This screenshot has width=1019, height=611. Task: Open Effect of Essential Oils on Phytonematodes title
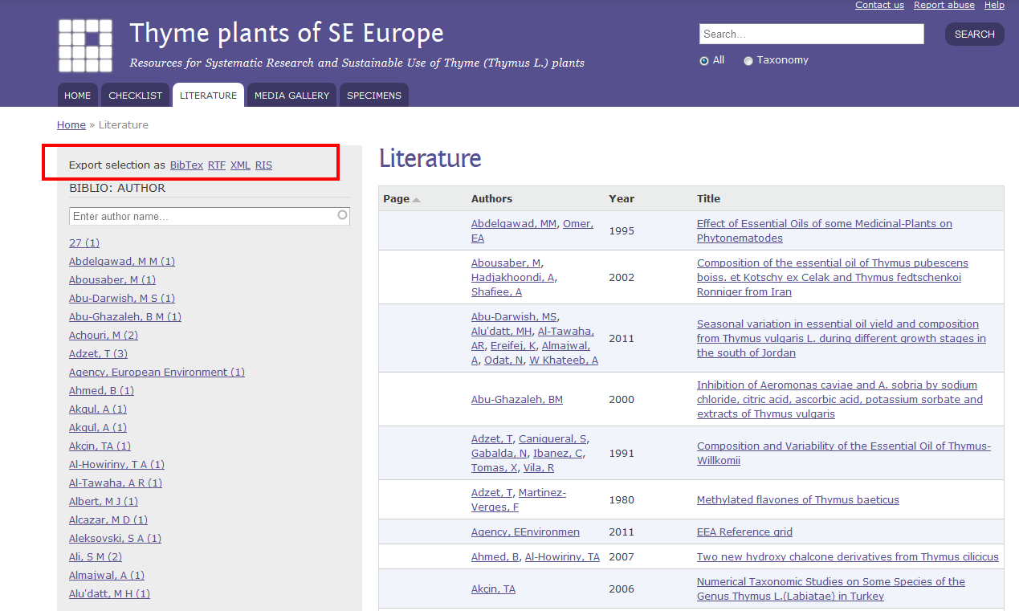point(825,230)
